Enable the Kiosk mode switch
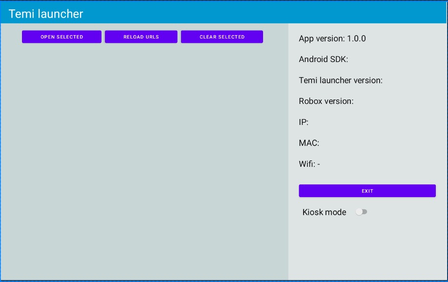 coord(361,212)
